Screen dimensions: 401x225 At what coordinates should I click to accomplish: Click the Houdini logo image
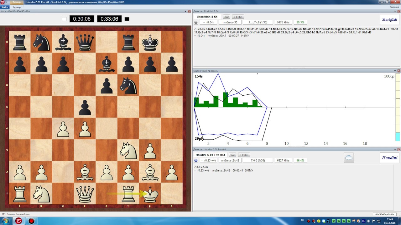click(389, 157)
